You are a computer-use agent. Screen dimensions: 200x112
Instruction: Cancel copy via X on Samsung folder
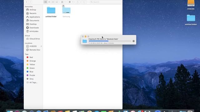click(x=63, y=6)
